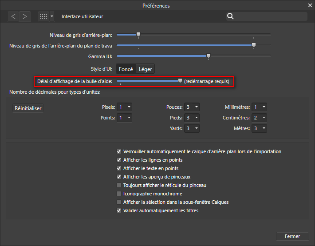Open the Mètres decimals dropdown
The height and width of the screenshot is (246, 315).
click(260, 128)
